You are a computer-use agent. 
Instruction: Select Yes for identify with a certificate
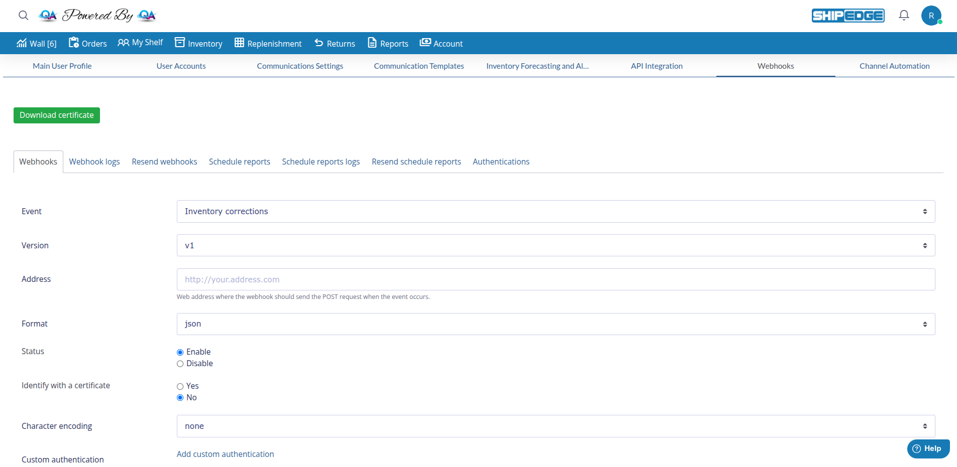(180, 386)
